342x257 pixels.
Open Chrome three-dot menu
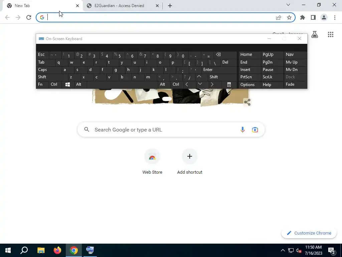click(x=335, y=17)
